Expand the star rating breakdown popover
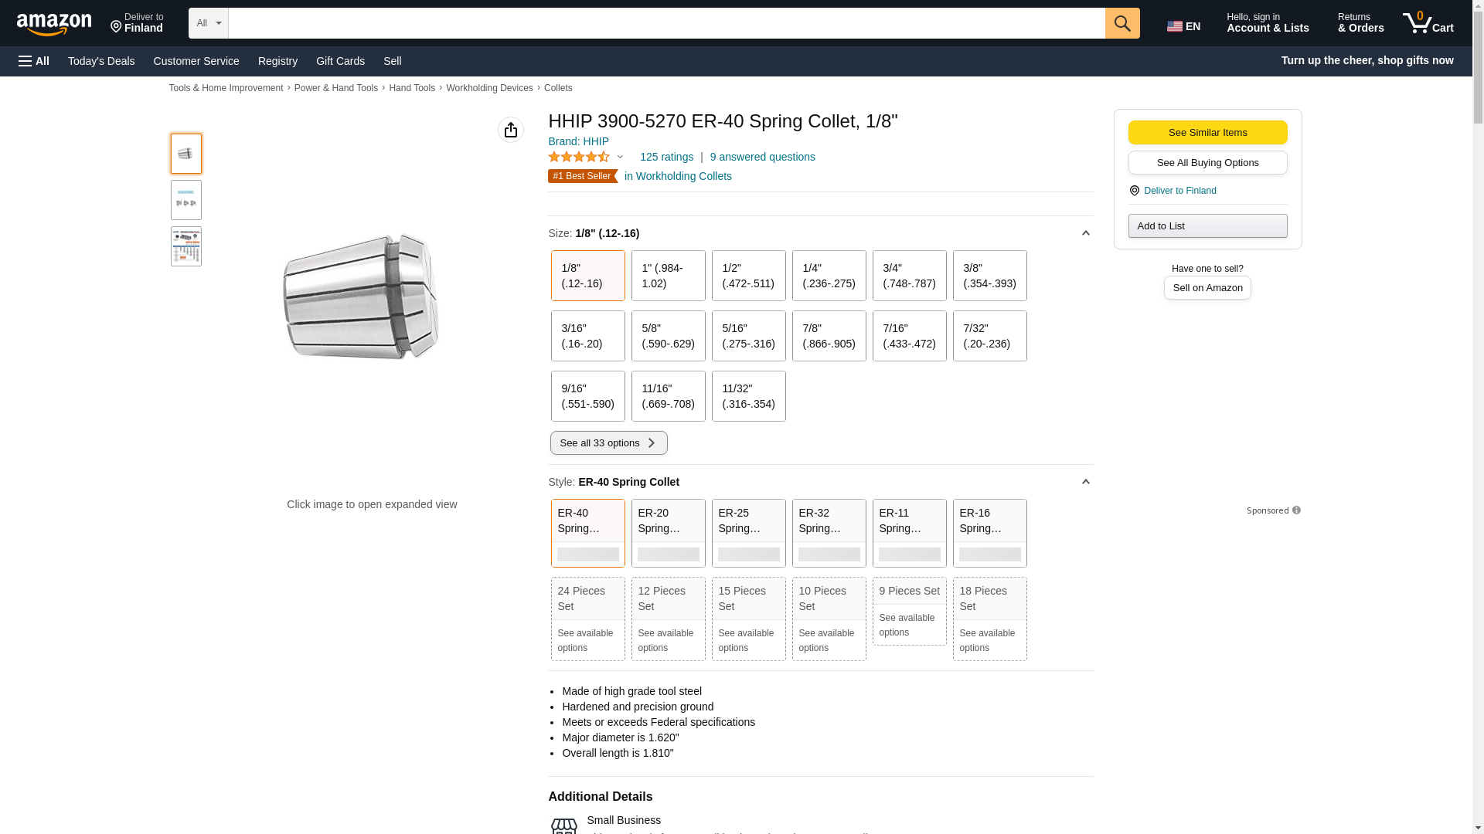The height and width of the screenshot is (834, 1484). coord(620,158)
